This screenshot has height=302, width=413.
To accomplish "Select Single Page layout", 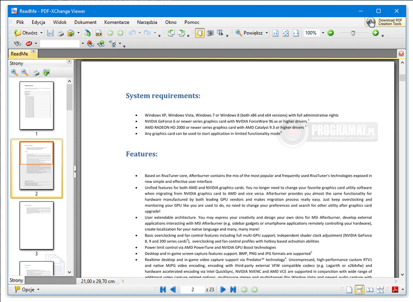I will point(349,289).
